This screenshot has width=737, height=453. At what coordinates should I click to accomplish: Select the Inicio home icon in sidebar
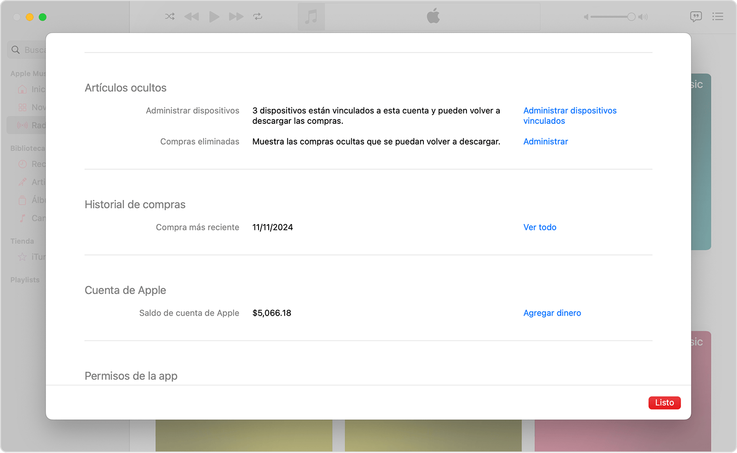coord(22,89)
